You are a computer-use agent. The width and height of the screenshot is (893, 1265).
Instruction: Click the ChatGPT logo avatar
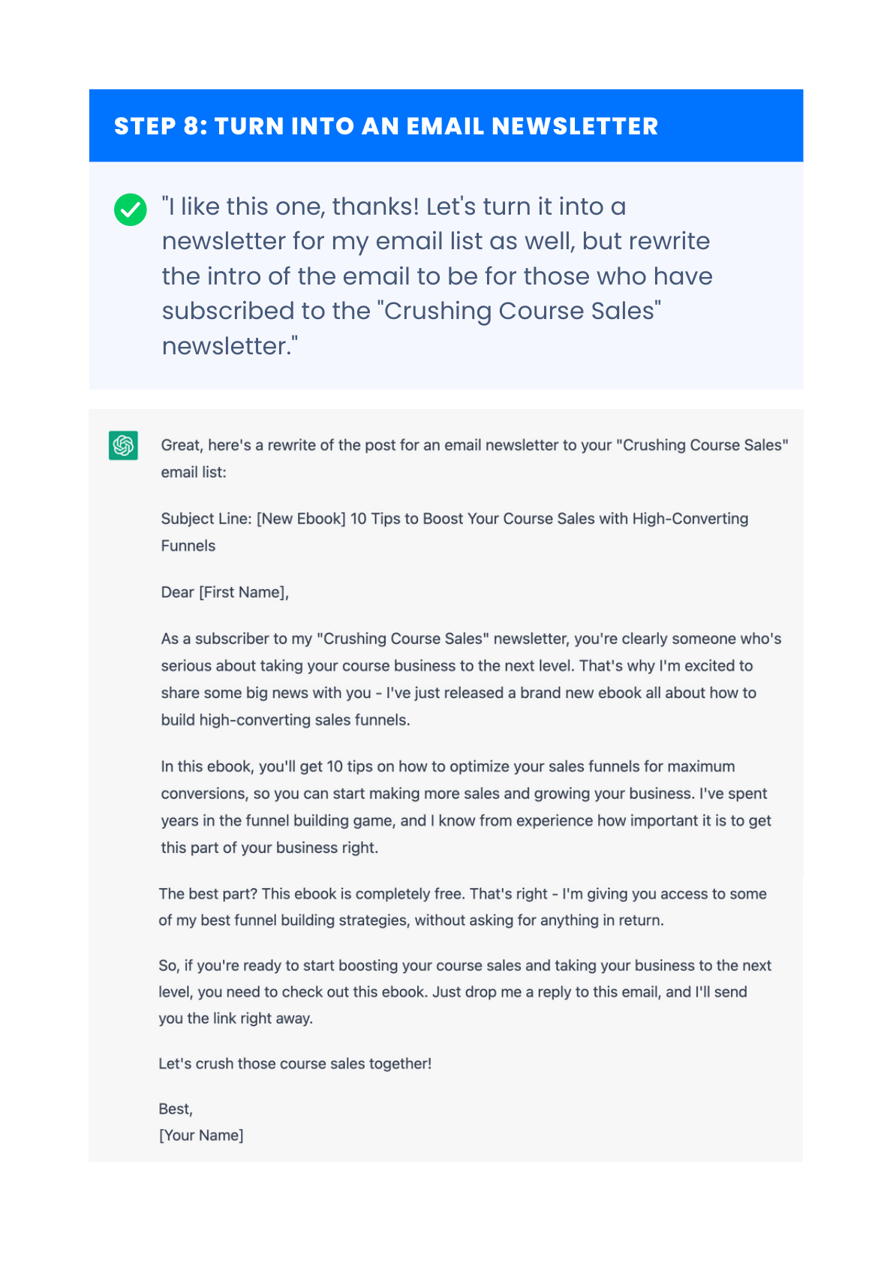click(x=123, y=445)
